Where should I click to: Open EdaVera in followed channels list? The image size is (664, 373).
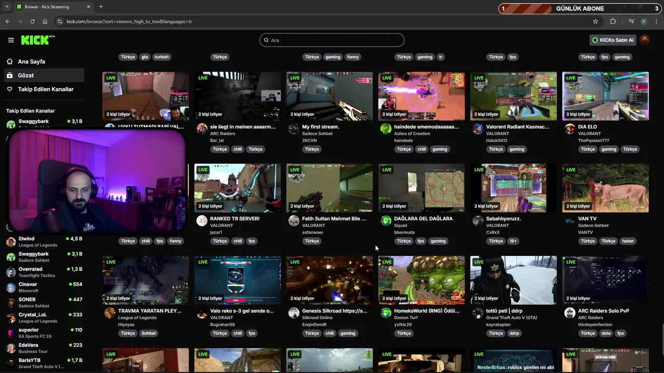click(x=44, y=348)
